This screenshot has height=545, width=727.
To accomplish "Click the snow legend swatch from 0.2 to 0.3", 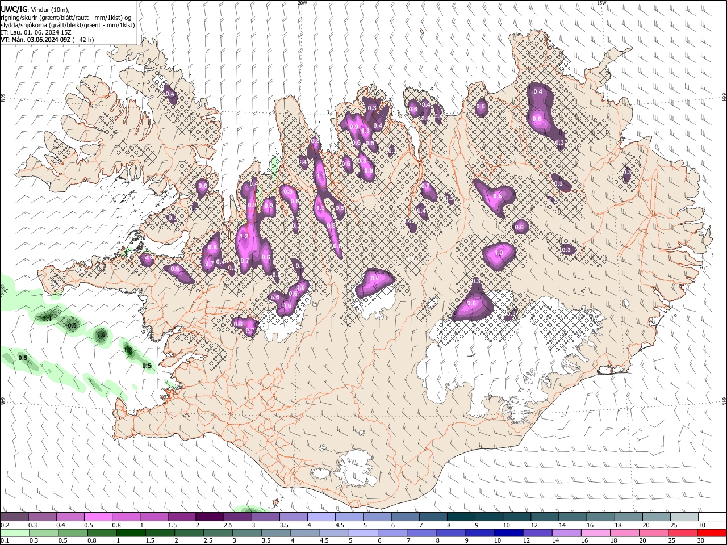I will pyautogui.click(x=14, y=517).
